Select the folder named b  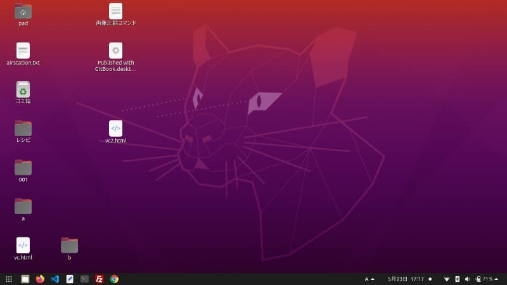click(69, 248)
